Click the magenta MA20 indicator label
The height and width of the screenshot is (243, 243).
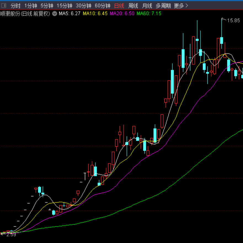(122, 14)
